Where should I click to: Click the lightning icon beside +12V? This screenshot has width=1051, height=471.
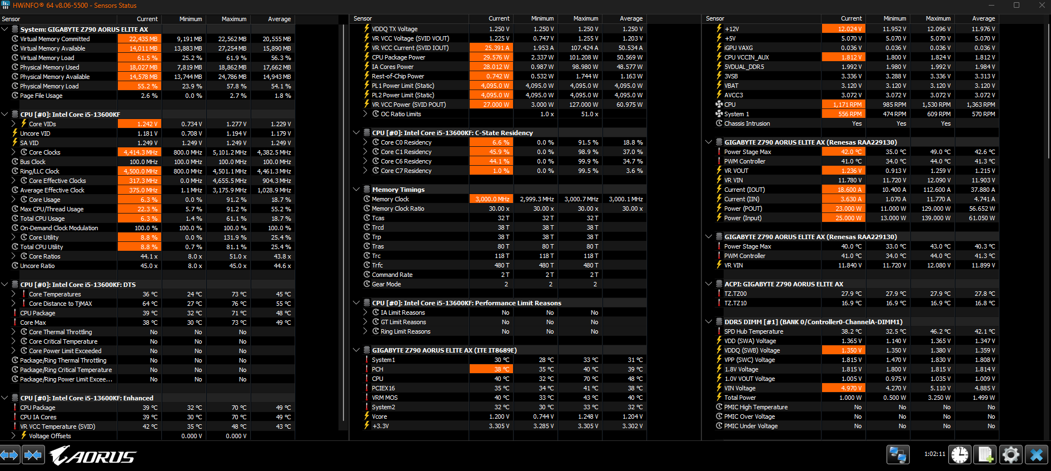719,29
